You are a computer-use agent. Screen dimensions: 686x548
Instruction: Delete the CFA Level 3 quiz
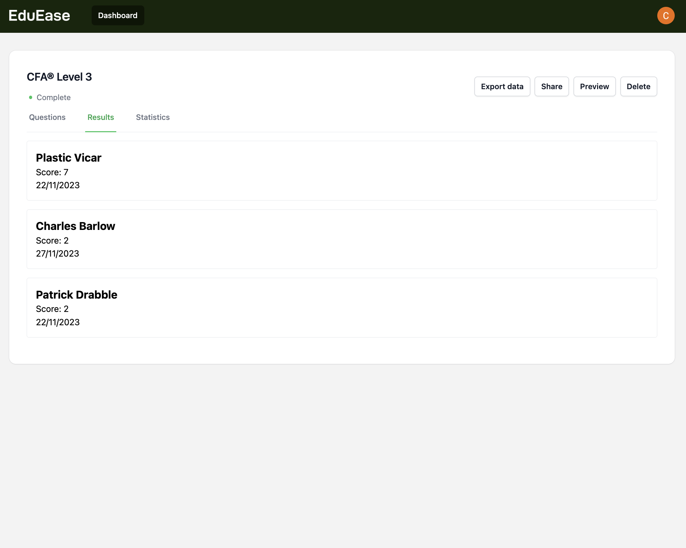coord(638,86)
